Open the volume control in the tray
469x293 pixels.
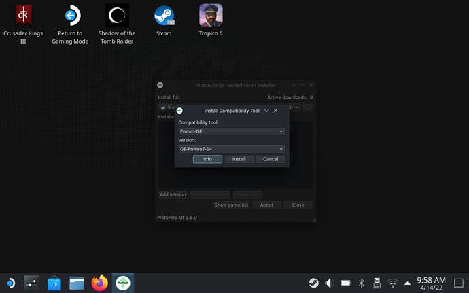pos(329,283)
